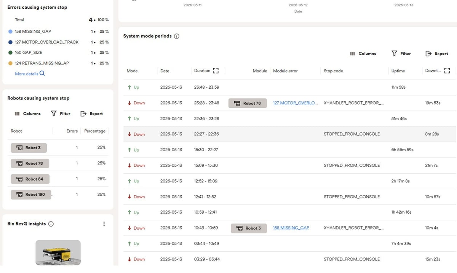
Task: Click the orange 124 RETRANS_MISSING_AP legend dot
Action: [10, 63]
